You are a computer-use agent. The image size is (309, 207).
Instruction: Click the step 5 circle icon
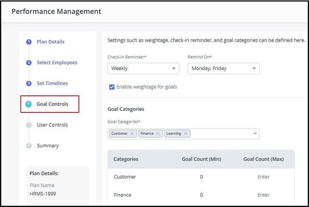click(29, 125)
